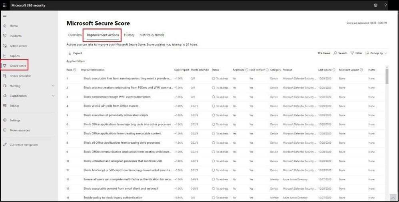The width and height of the screenshot is (399, 202).
Task: Sort by Product column header
Action: coord(287,69)
